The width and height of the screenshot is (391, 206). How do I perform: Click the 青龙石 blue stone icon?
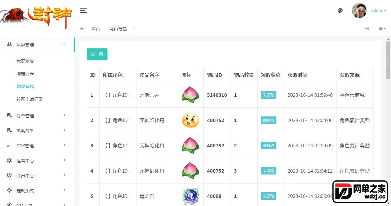pos(190,196)
